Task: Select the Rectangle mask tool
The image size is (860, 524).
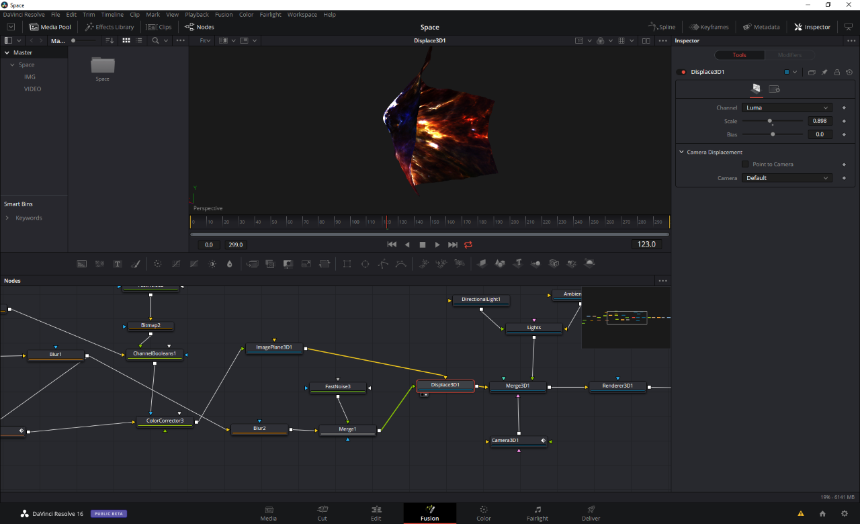Action: 347,264
